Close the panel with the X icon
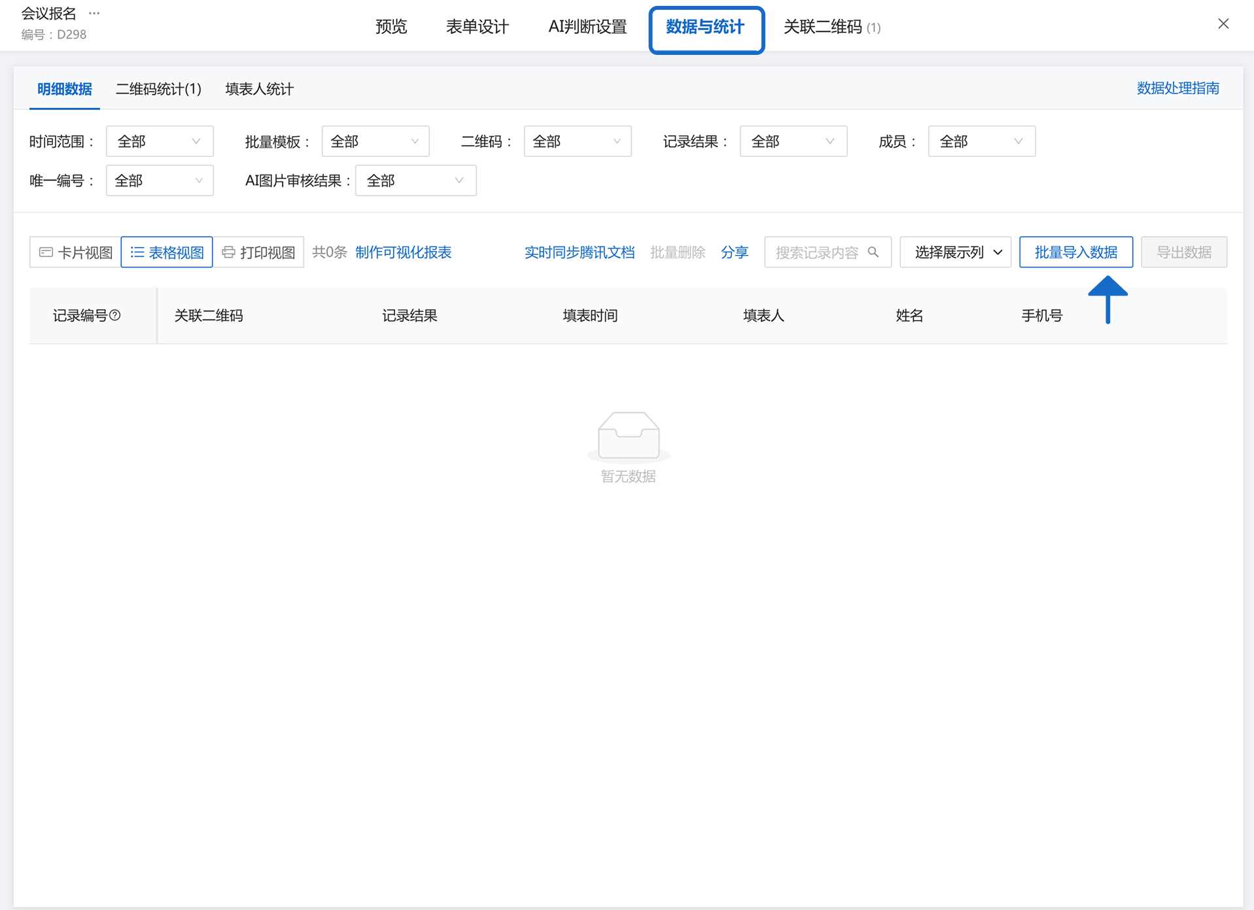This screenshot has width=1254, height=910. click(x=1223, y=24)
